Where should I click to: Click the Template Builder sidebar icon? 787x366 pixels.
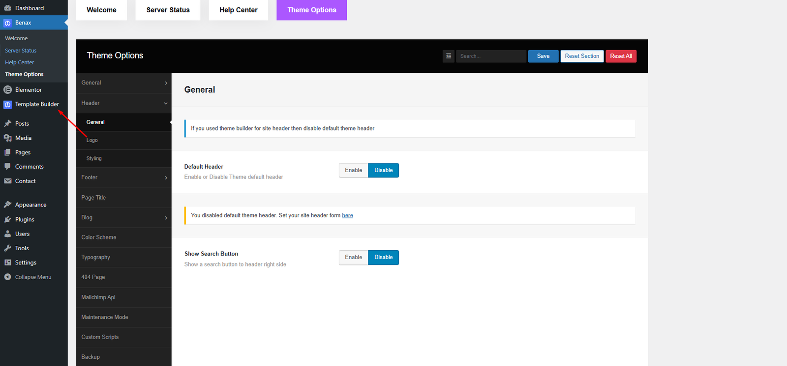point(7,105)
